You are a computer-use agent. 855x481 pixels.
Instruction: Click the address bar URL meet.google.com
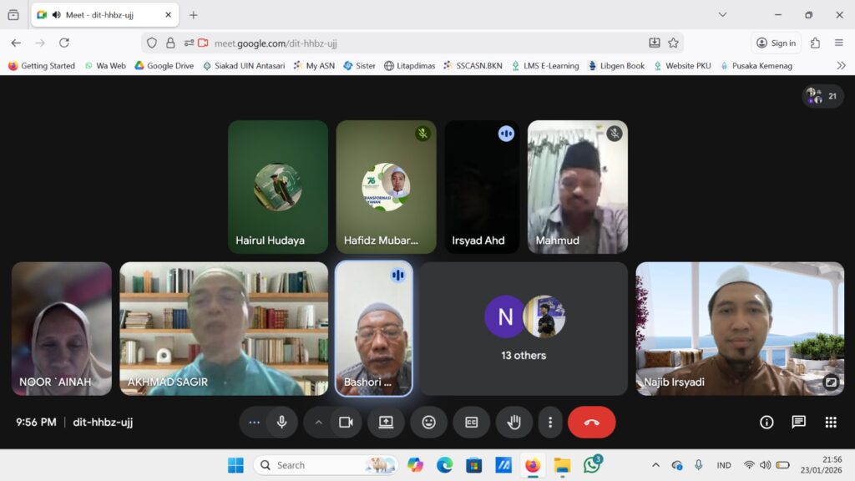click(x=276, y=43)
